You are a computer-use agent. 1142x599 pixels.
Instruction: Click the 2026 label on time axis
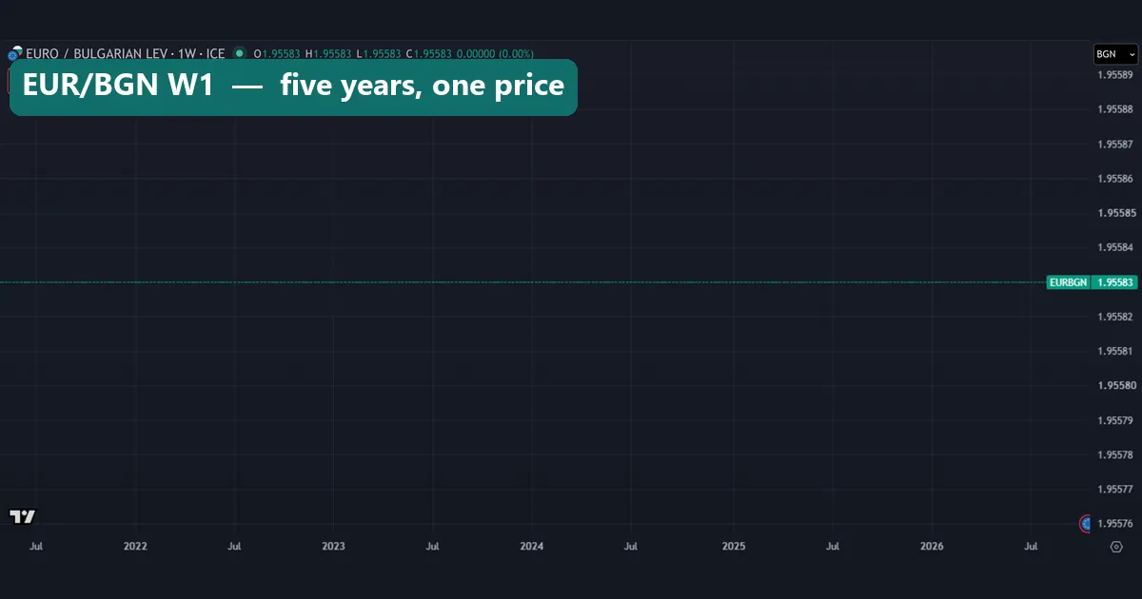[x=933, y=547]
